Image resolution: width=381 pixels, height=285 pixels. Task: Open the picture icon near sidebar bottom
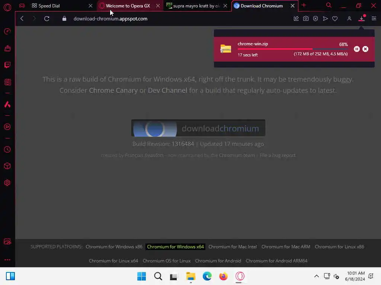[x=7, y=241]
